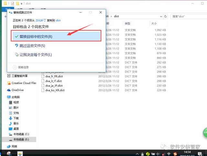This screenshot has height=156, width=207.
Task: Click the 搜索"dict" search box
Action: coord(186,16)
